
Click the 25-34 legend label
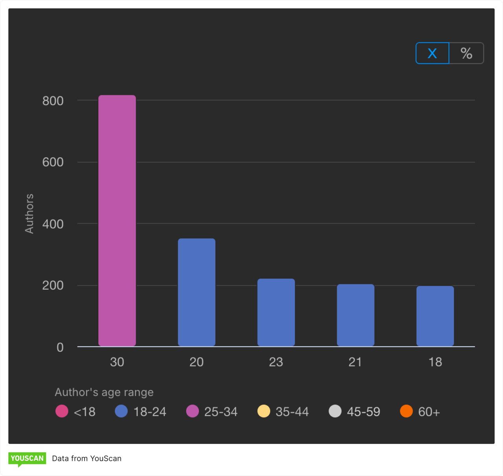click(x=221, y=412)
